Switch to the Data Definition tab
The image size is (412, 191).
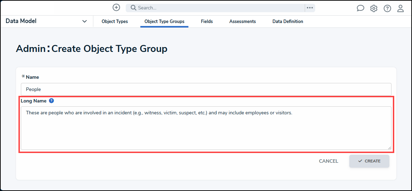click(288, 22)
